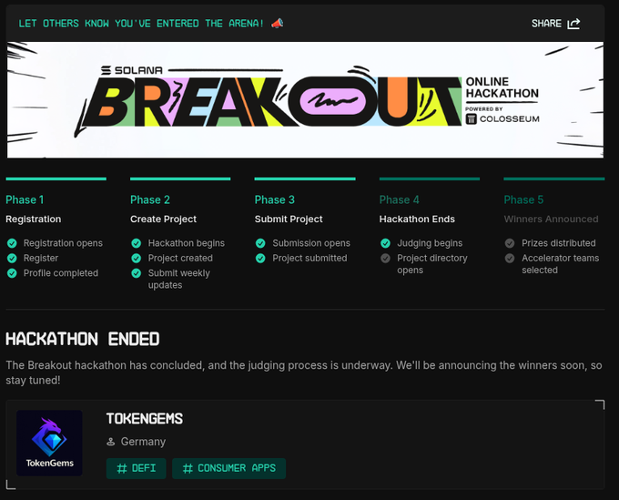Click grey checkmark beside Prizes distributed
The height and width of the screenshot is (500, 619).
510,243
